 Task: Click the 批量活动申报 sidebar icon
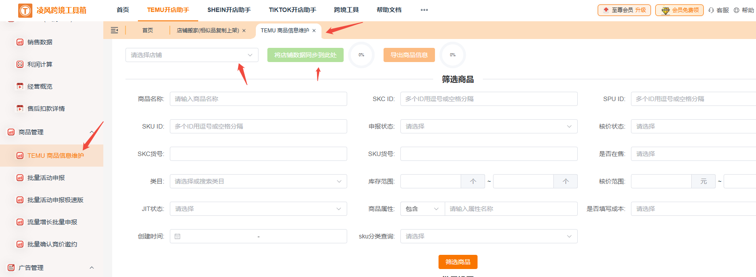20,178
